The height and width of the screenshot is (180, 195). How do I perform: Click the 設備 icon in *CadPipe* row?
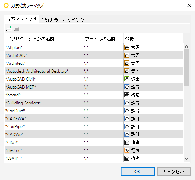[127, 127]
